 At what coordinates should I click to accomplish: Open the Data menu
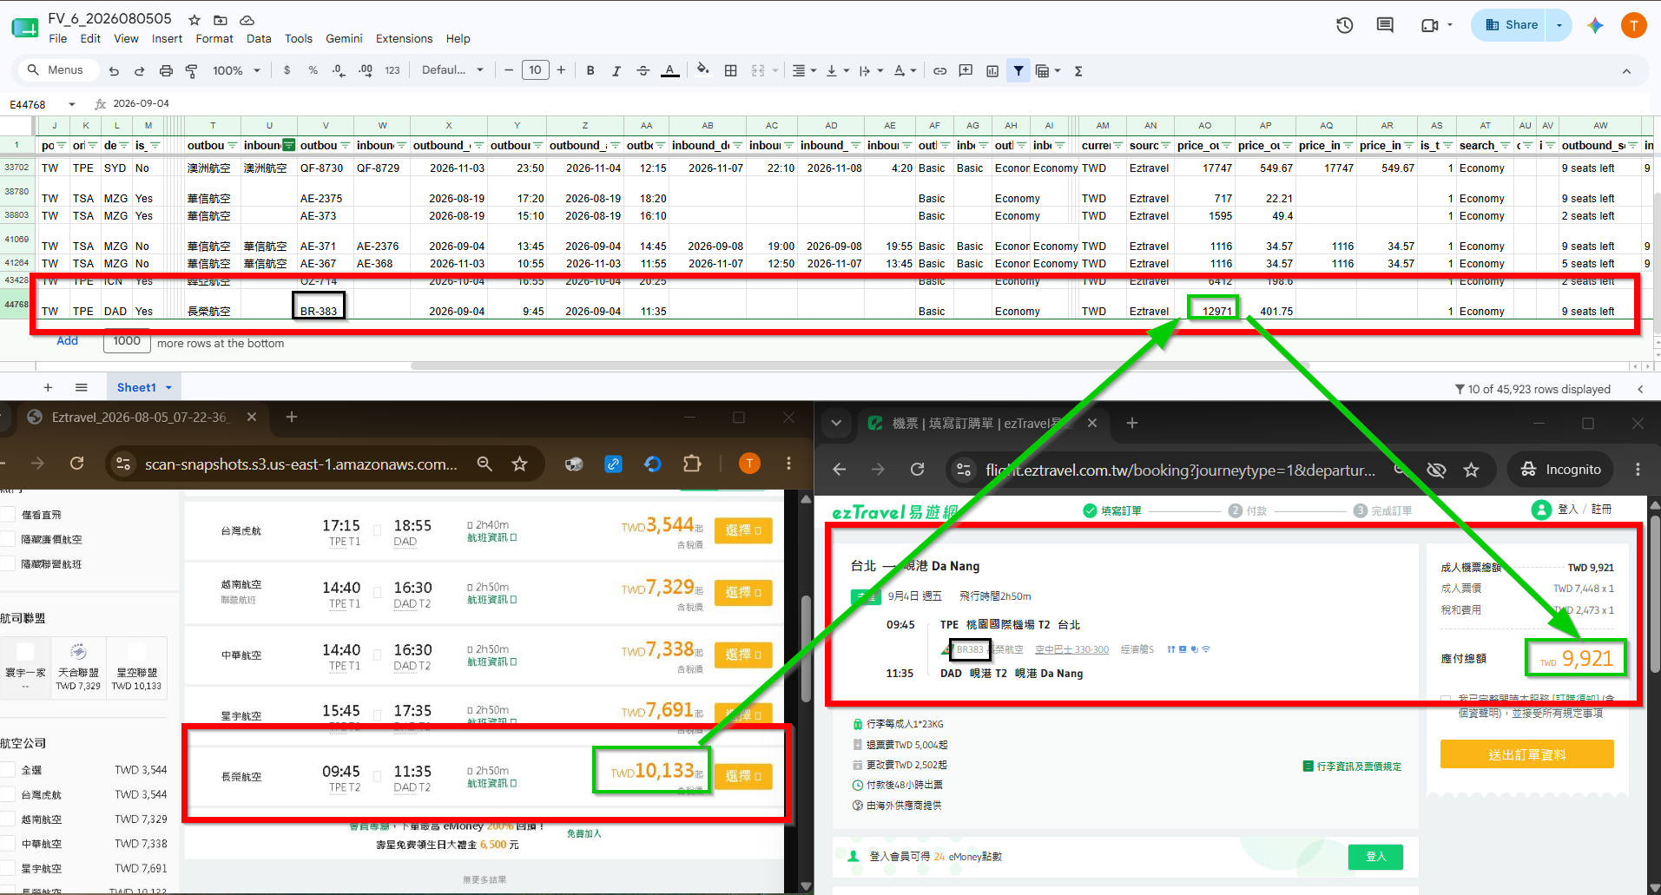259,38
